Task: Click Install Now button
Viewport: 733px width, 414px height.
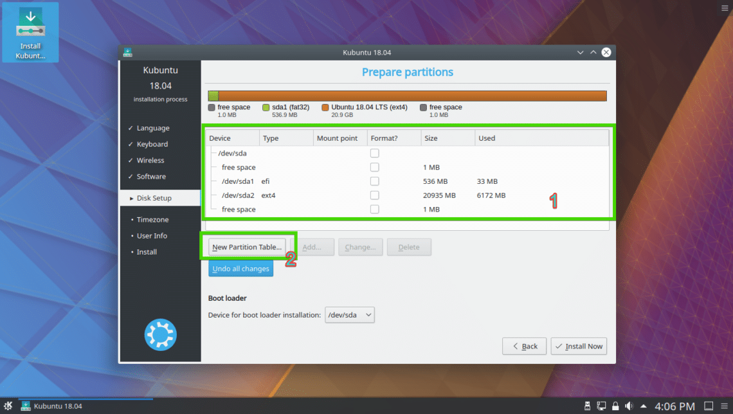Action: (x=579, y=346)
